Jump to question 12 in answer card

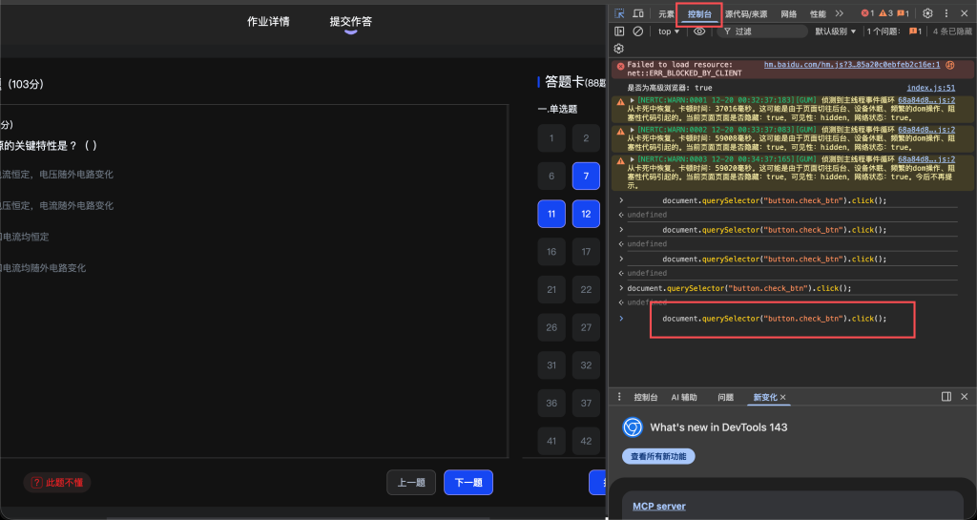[x=586, y=214]
